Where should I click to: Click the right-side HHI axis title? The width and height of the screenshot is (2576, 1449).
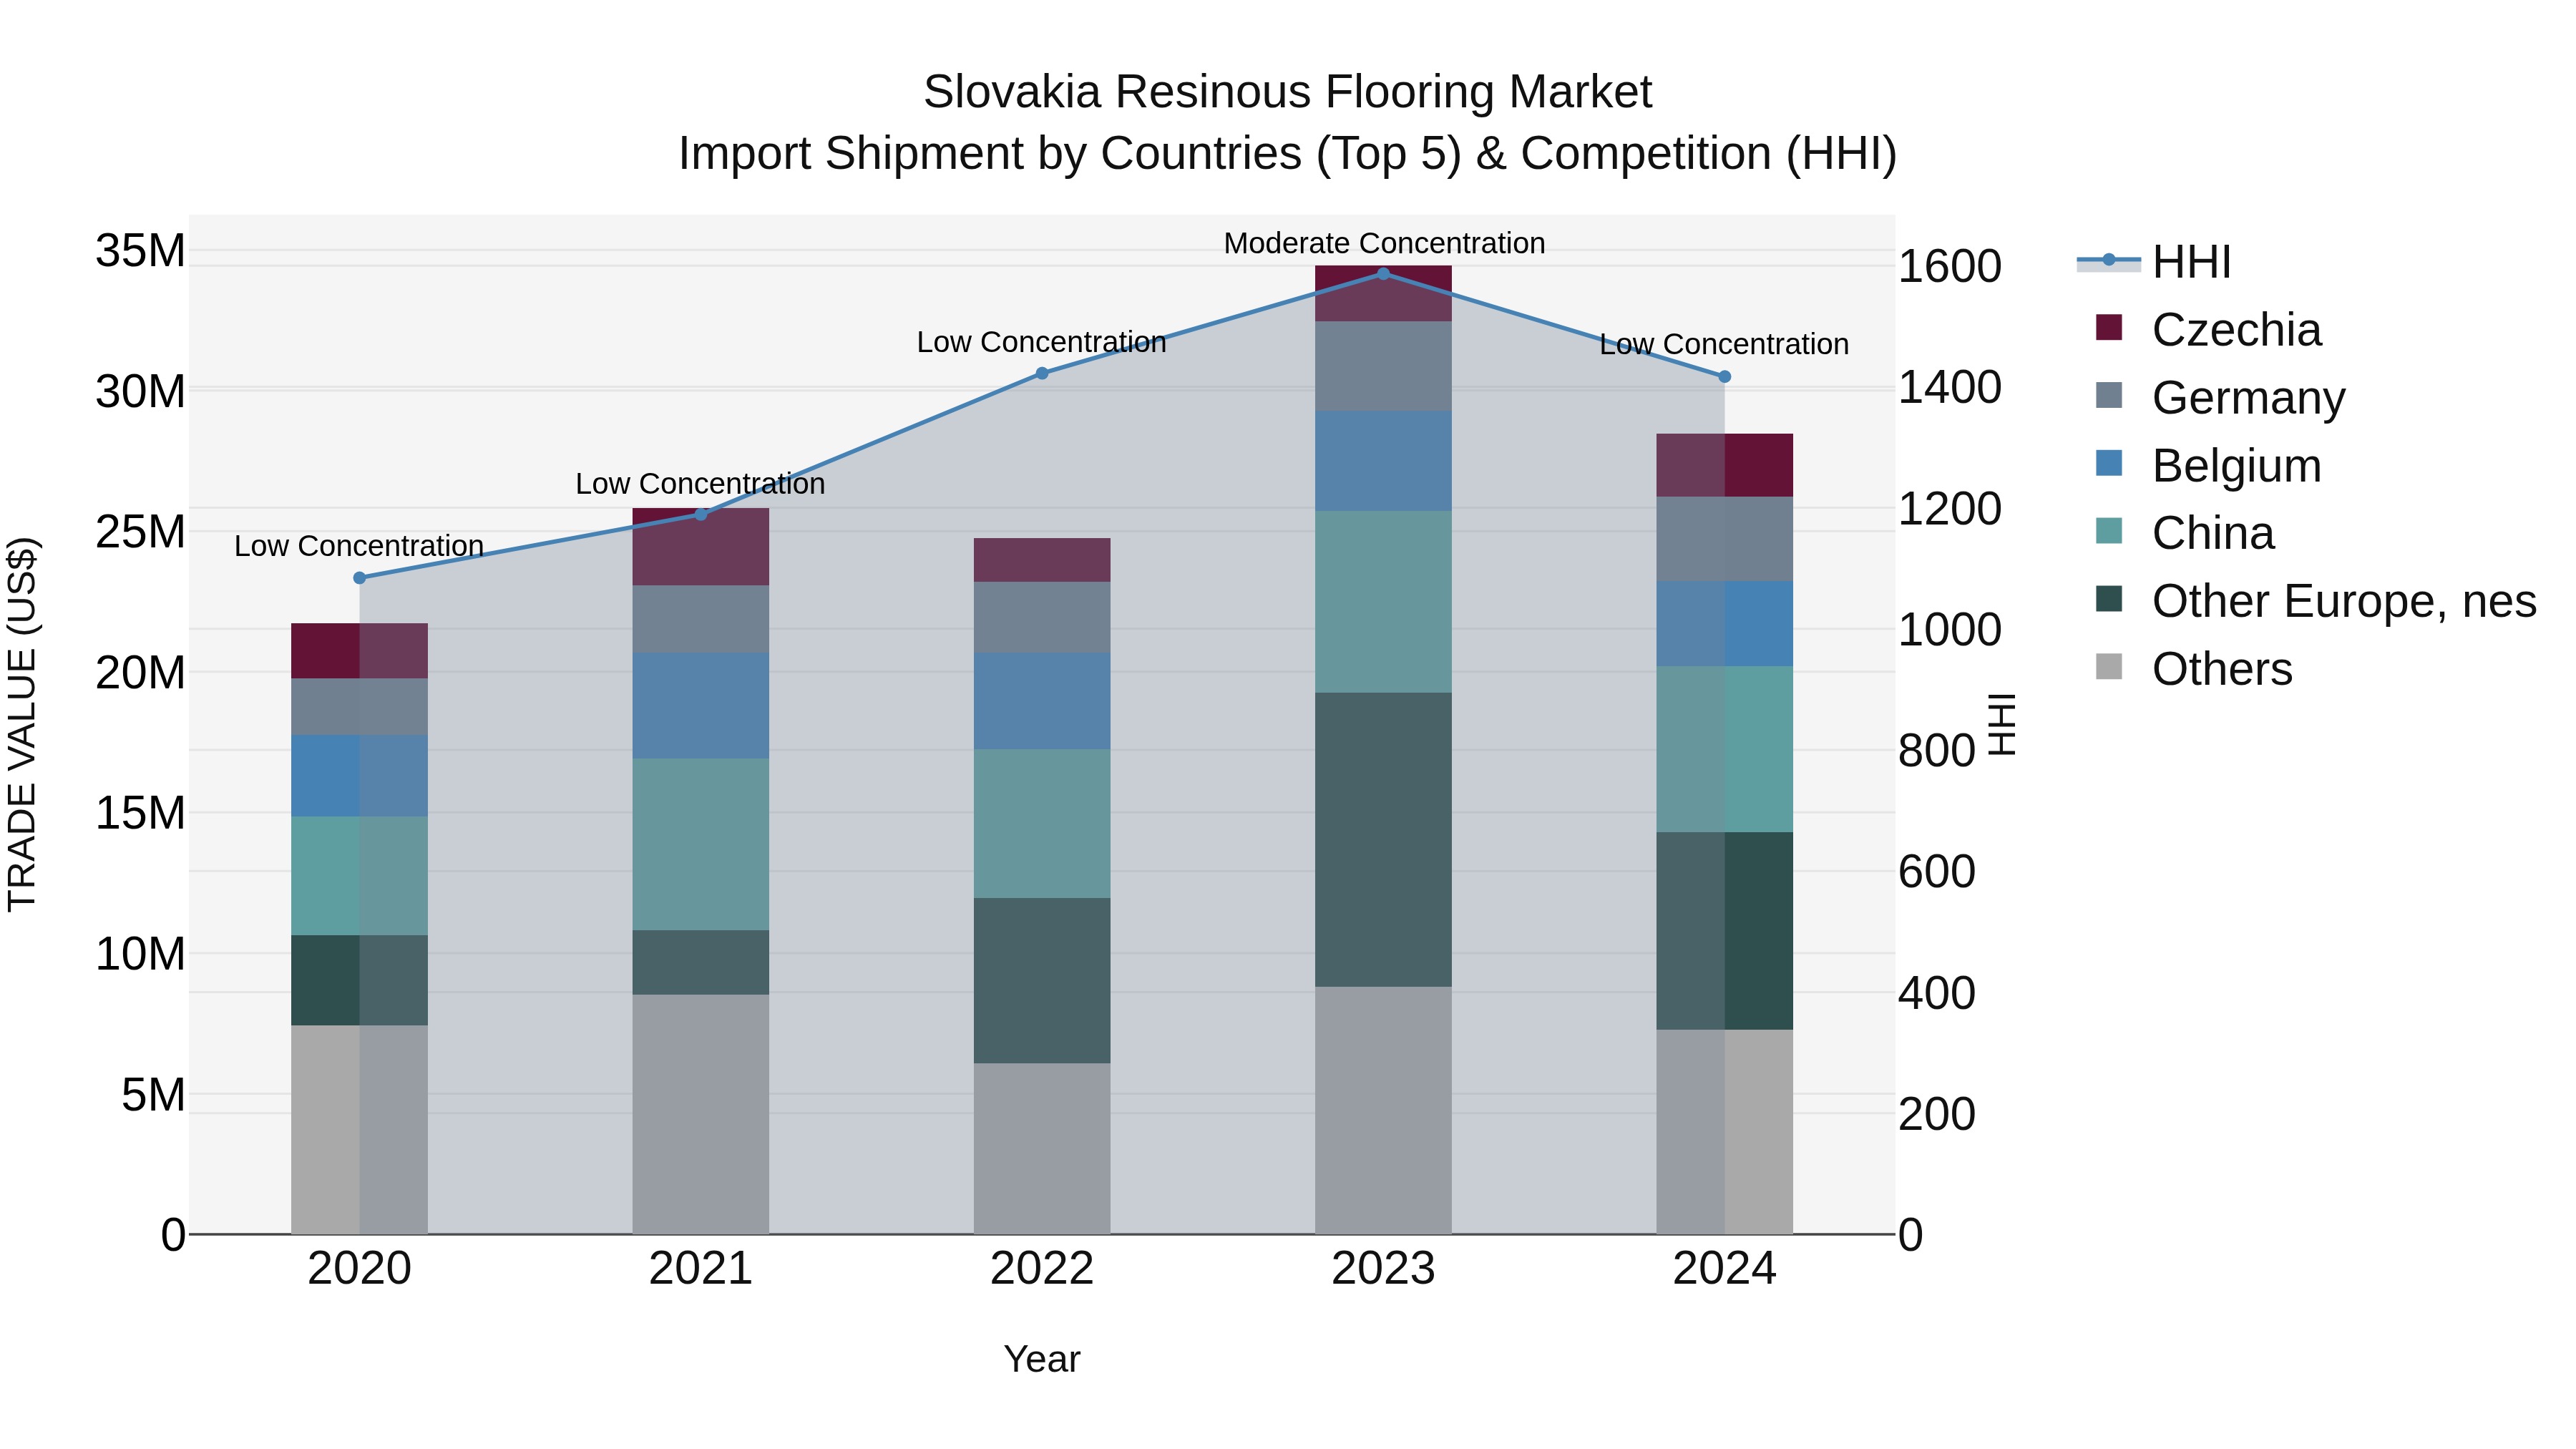pos(2001,724)
